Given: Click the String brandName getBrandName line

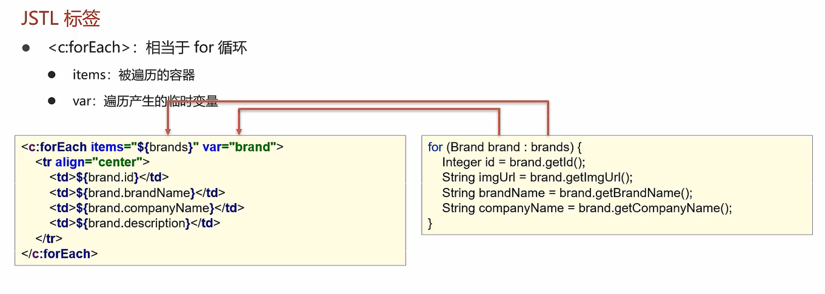Looking at the screenshot, I should tap(567, 193).
